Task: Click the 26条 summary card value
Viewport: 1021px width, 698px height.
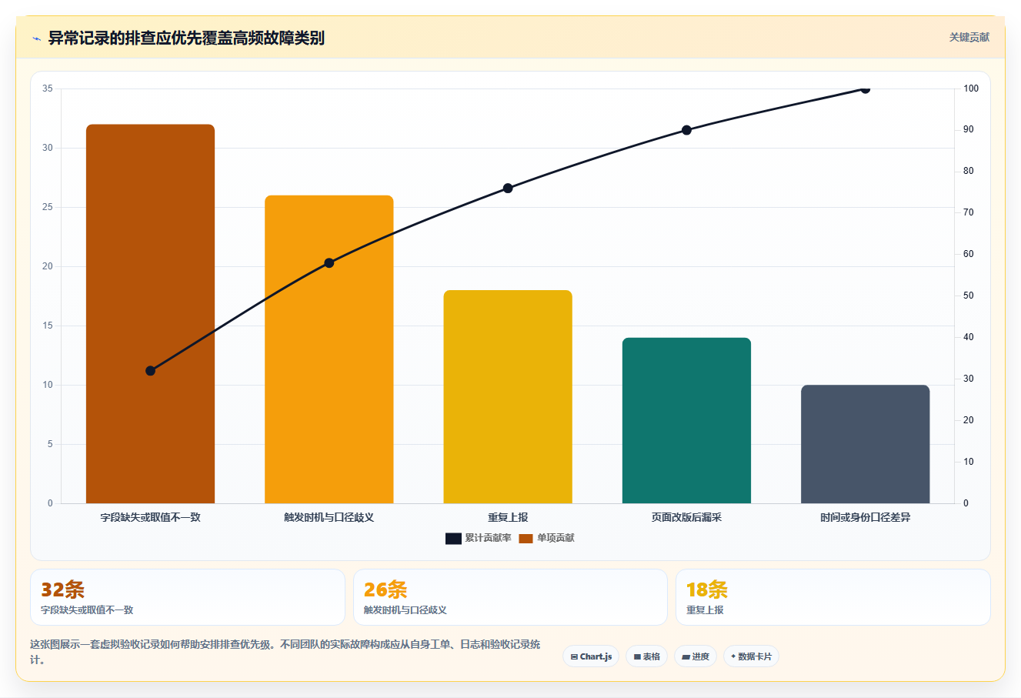Action: 385,589
